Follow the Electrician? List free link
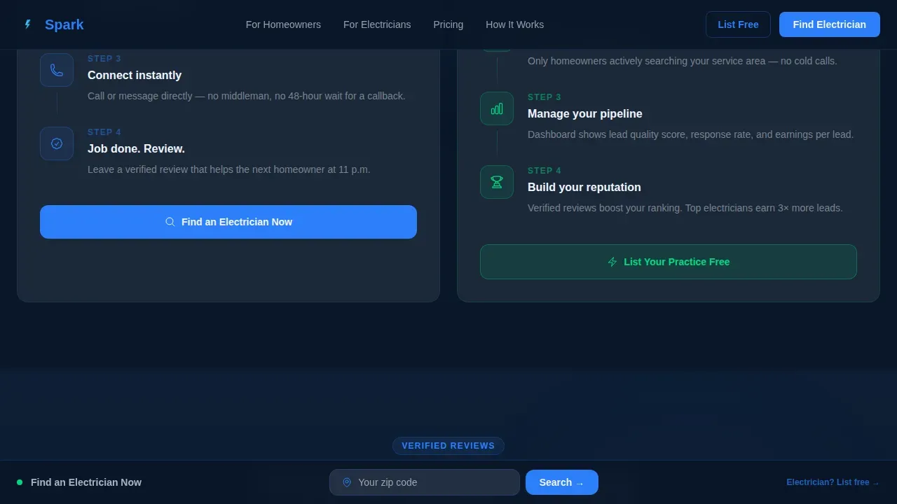 pyautogui.click(x=833, y=482)
